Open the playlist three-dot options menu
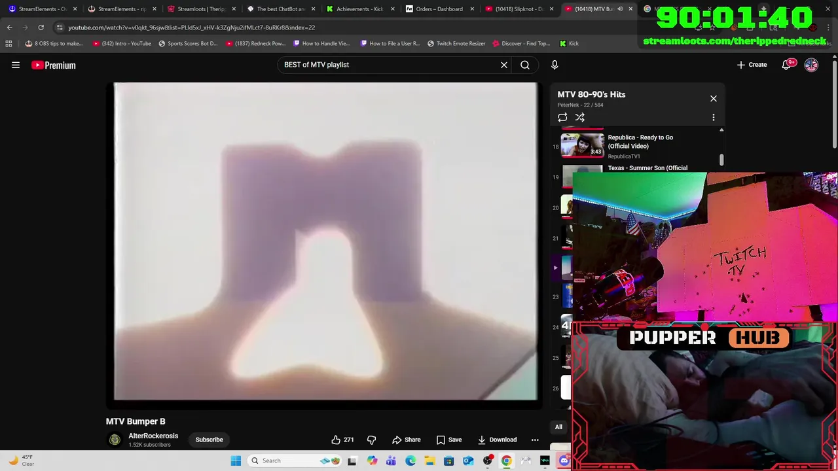The width and height of the screenshot is (838, 471). tap(714, 118)
